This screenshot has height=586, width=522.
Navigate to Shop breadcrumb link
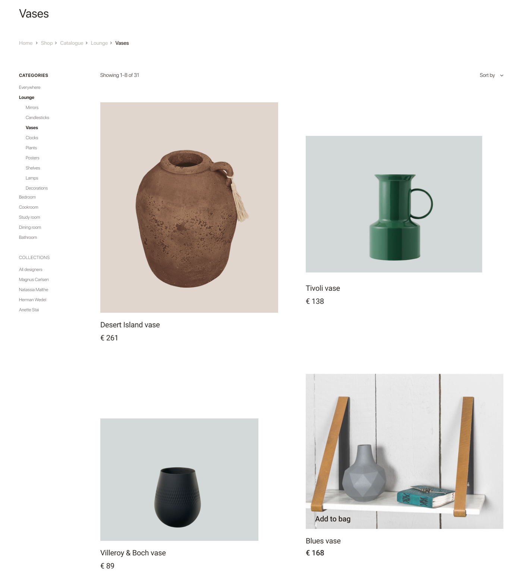click(x=47, y=43)
